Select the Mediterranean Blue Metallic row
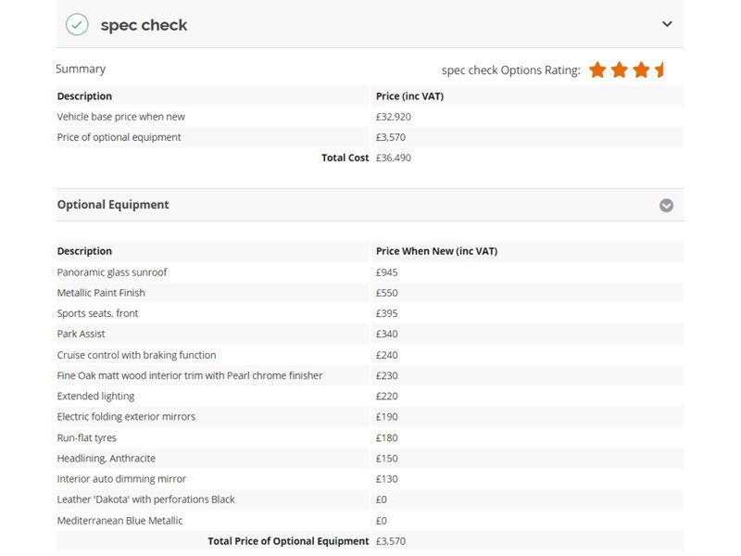 [119, 521]
